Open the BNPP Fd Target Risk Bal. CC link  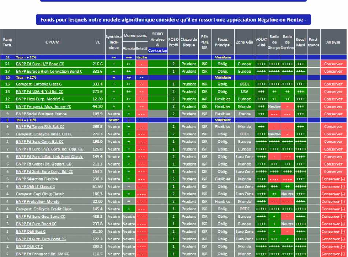tap(40, 127)
